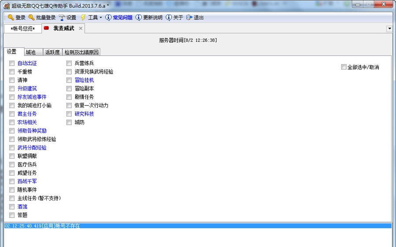This screenshot has height=247, width=396.
Task: Close the 我麦威武 tab
Action: point(81,28)
